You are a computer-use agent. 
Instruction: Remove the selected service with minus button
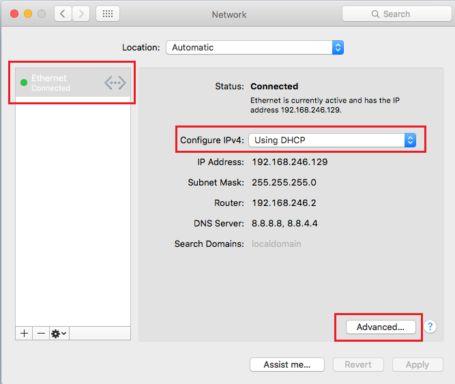pyautogui.click(x=41, y=334)
